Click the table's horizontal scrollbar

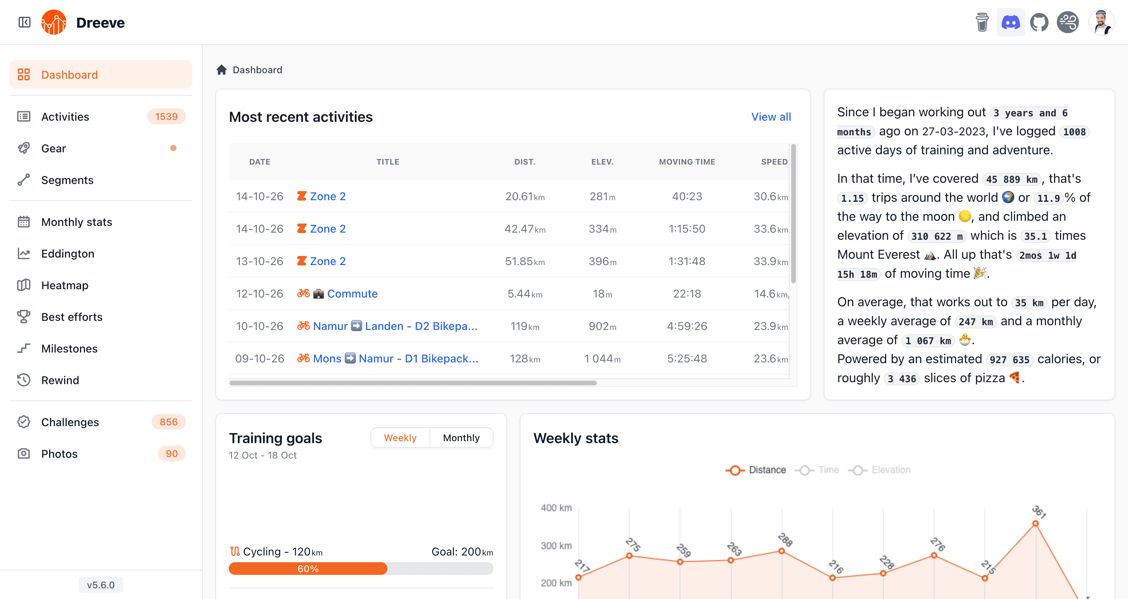[413, 383]
